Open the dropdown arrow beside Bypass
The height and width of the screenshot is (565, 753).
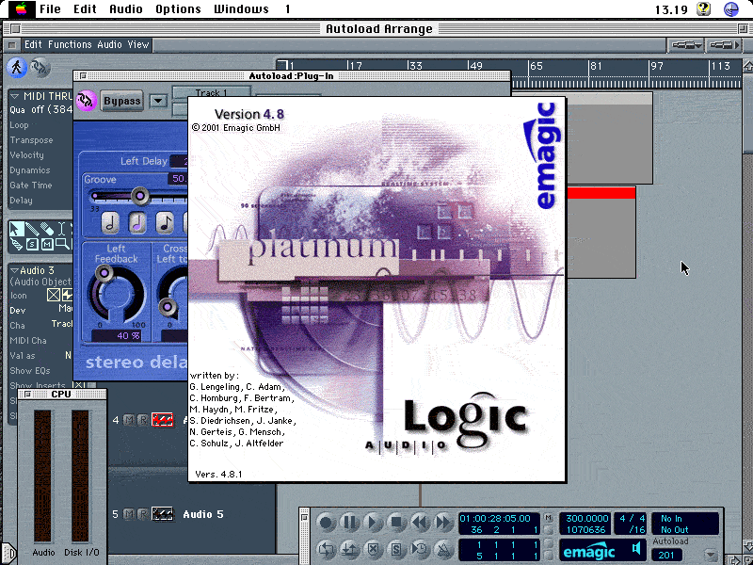point(157,101)
